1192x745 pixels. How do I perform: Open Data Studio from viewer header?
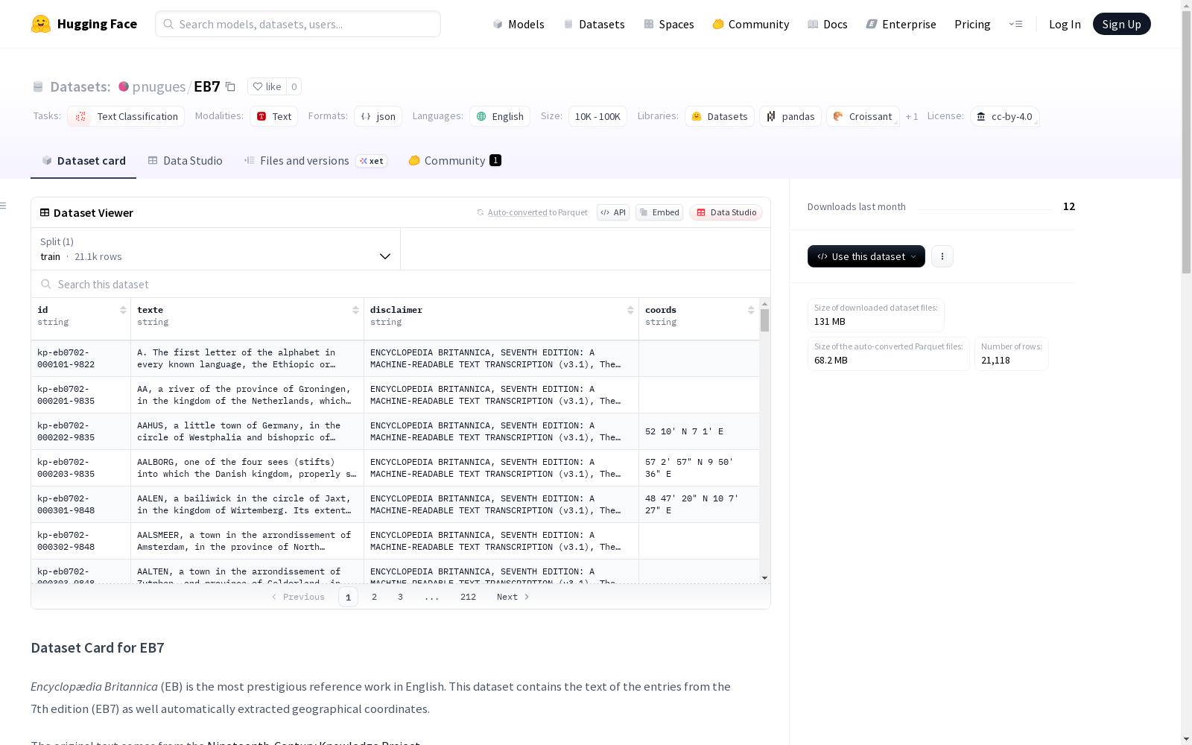[726, 212]
